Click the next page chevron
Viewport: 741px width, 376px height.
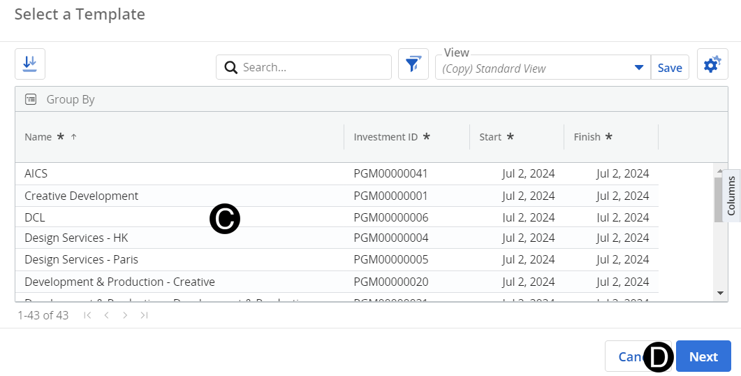point(125,315)
